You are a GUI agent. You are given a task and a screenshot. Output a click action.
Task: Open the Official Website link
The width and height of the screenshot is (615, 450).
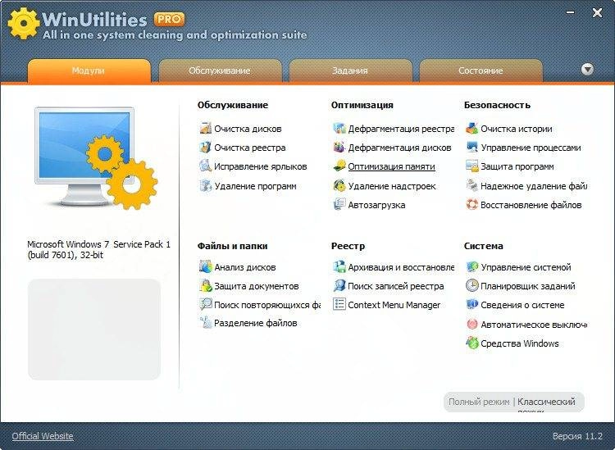coord(43,436)
